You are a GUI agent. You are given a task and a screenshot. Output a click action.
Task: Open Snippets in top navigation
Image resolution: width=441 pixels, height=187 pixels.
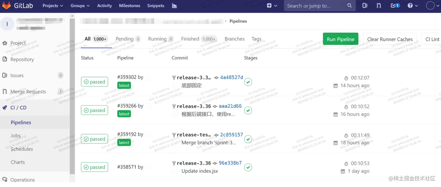click(156, 6)
